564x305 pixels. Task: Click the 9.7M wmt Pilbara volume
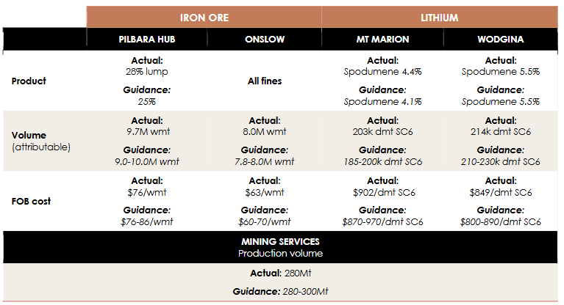(149, 132)
